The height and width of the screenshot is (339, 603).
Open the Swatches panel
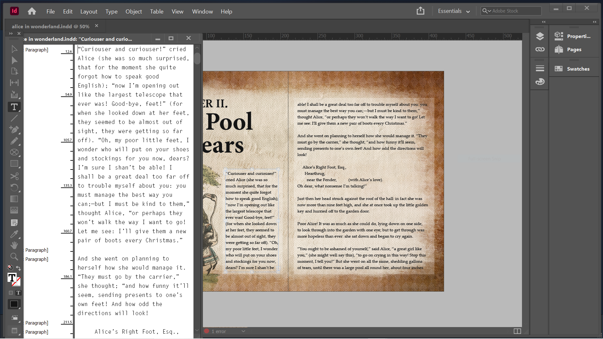click(578, 69)
